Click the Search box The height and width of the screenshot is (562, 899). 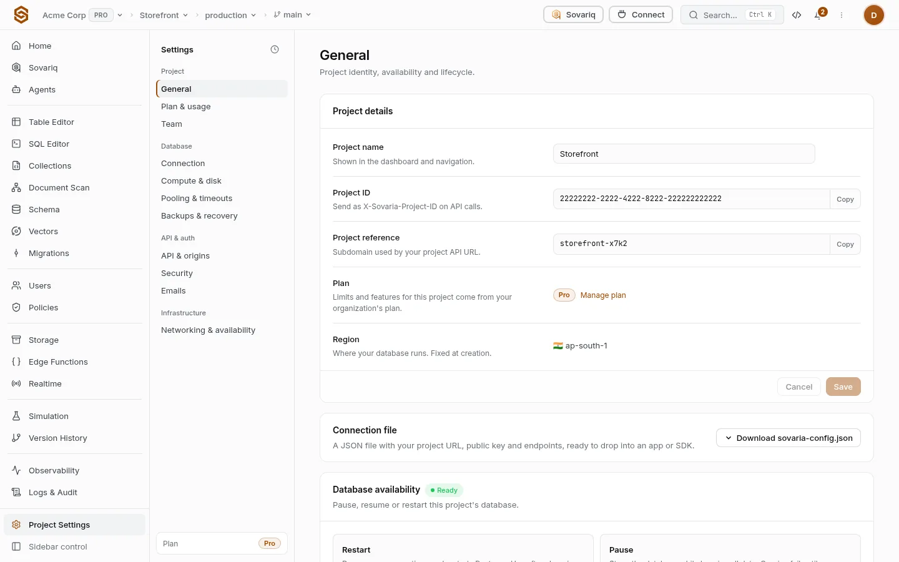point(732,14)
